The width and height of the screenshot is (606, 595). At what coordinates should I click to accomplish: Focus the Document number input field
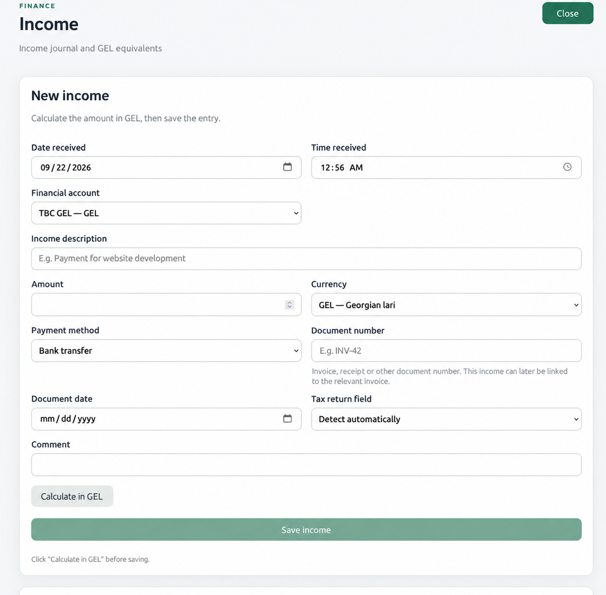[x=446, y=351]
